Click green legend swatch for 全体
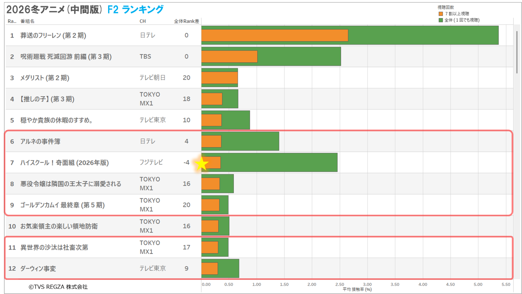This screenshot has width=522, height=294. click(441, 20)
